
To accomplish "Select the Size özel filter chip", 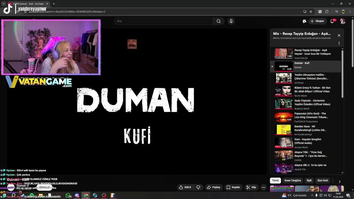I will click(x=322, y=180).
